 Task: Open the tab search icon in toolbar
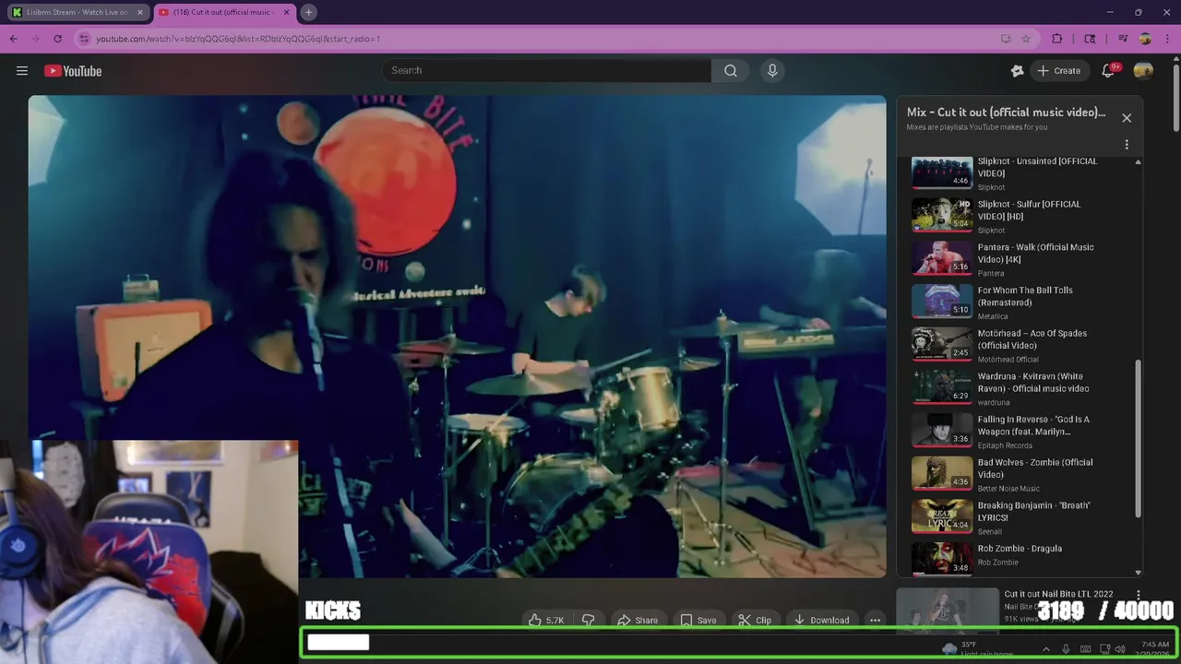(x=1090, y=39)
